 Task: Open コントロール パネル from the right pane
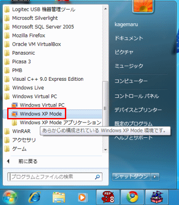click(136, 96)
